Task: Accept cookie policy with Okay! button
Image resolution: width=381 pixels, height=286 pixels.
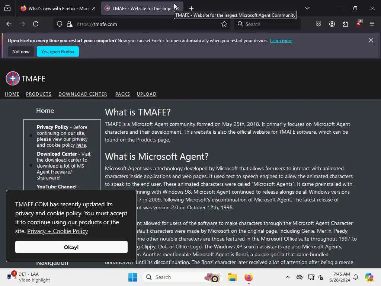Action: click(x=71, y=247)
